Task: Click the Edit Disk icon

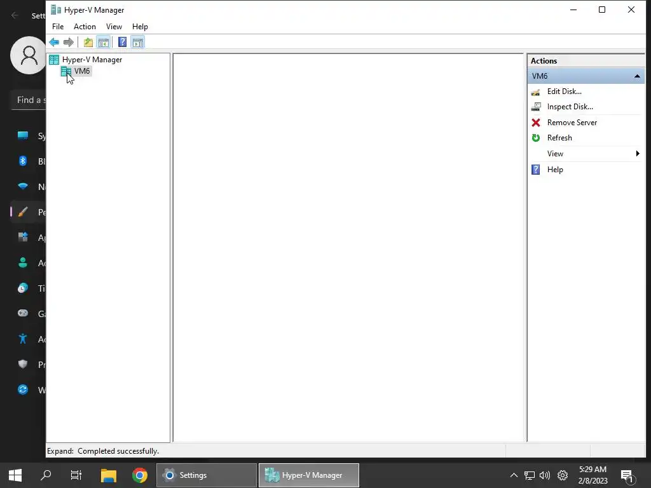Action: (535, 91)
